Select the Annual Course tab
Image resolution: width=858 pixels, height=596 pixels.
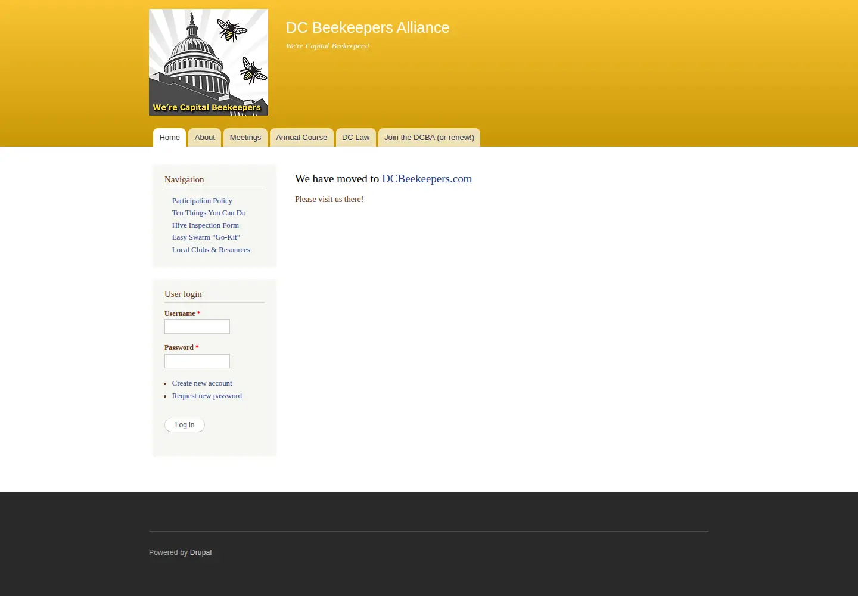coord(301,138)
